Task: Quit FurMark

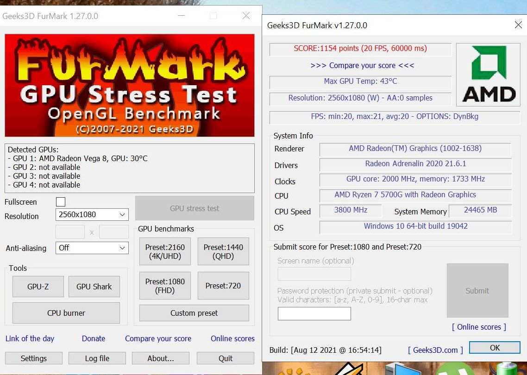Action: (x=226, y=358)
